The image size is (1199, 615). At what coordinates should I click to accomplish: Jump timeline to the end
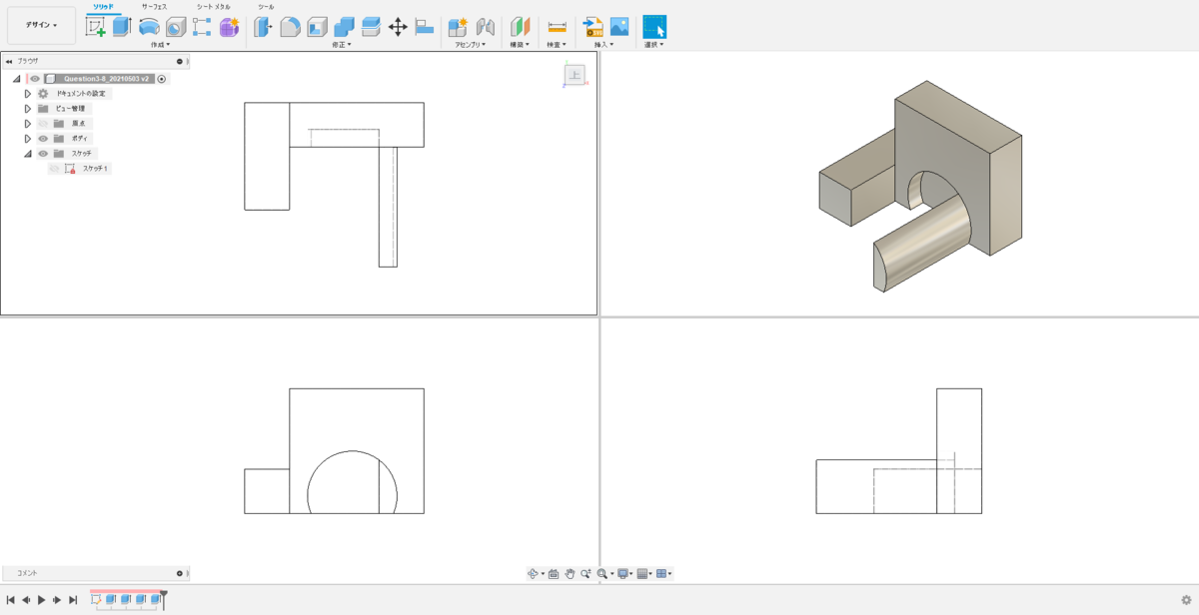(x=73, y=600)
